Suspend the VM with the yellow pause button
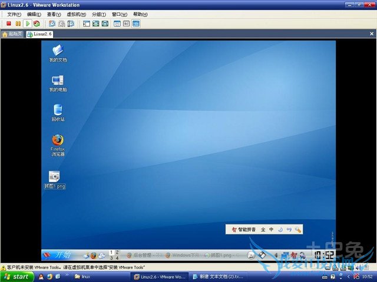 pos(18,23)
